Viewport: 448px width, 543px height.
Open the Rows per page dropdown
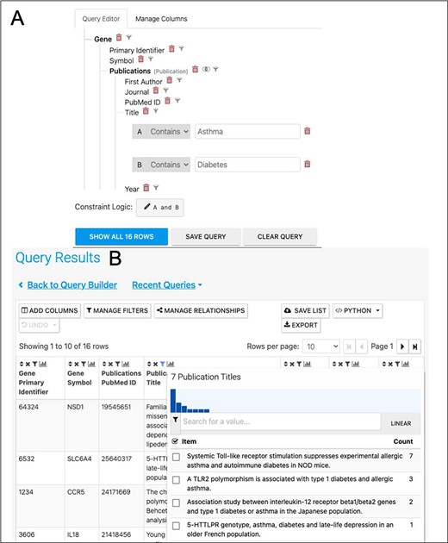coord(321,346)
